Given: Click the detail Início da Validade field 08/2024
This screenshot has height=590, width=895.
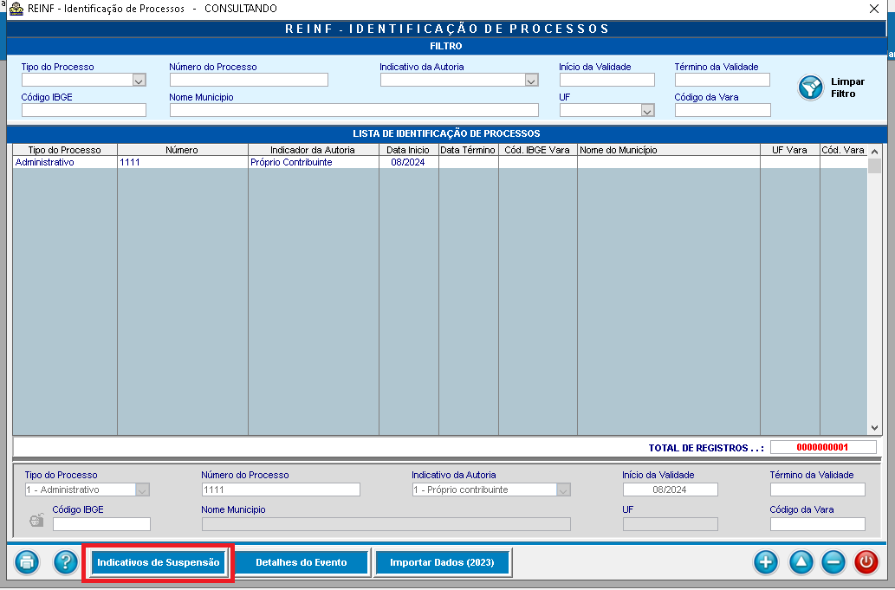Looking at the screenshot, I should [670, 490].
